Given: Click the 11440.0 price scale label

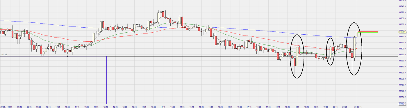Looking at the screenshot, I should (402, 97).
